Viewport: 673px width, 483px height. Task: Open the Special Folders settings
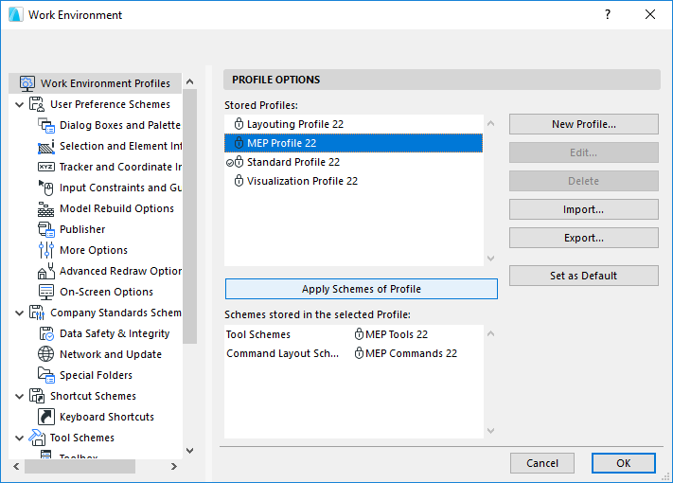[96, 375]
